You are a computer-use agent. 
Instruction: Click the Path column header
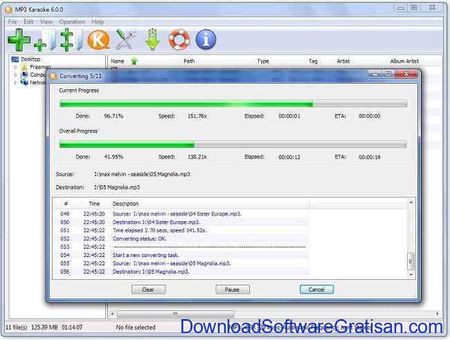click(189, 61)
